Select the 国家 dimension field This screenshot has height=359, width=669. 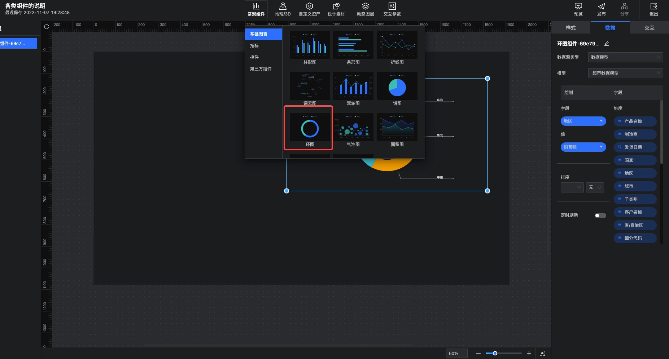point(635,160)
